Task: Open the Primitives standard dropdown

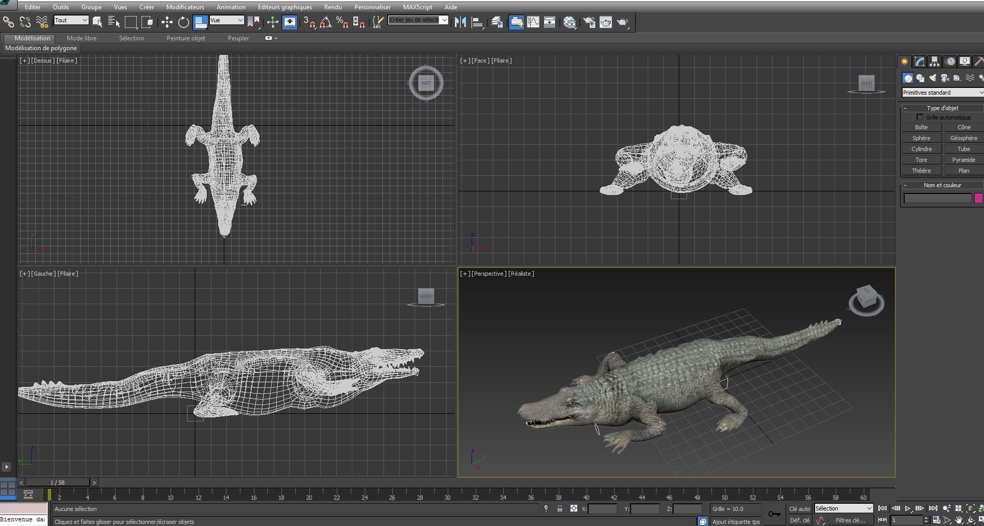Action: (943, 93)
